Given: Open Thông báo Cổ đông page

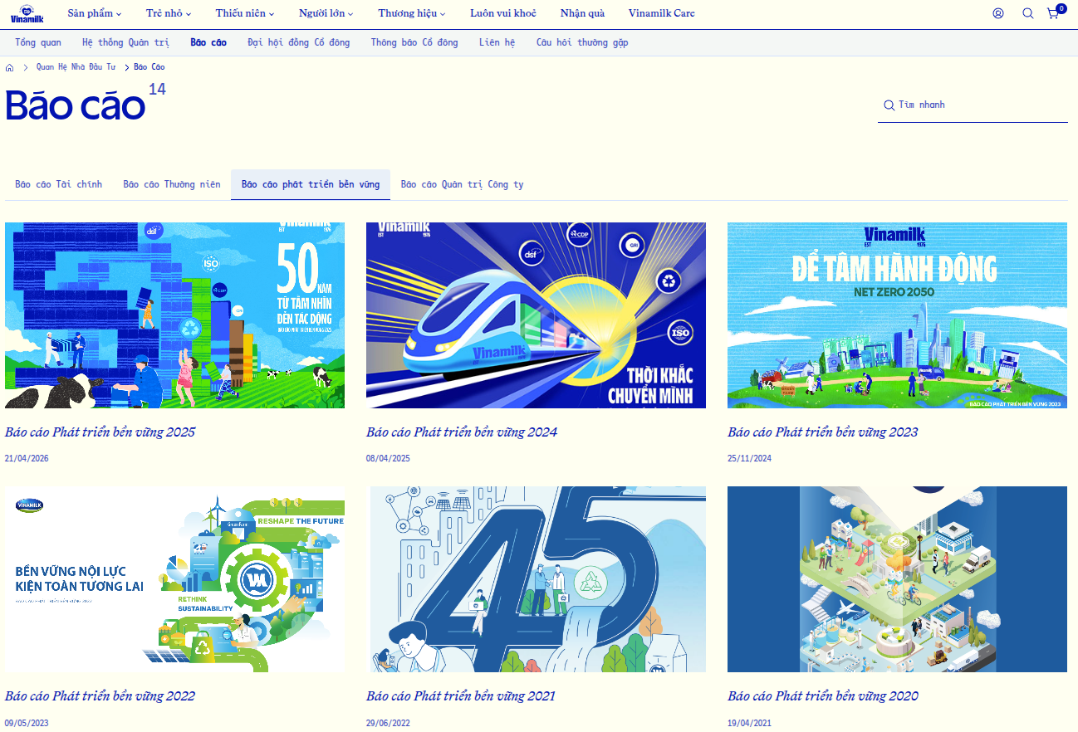Looking at the screenshot, I should click(414, 42).
